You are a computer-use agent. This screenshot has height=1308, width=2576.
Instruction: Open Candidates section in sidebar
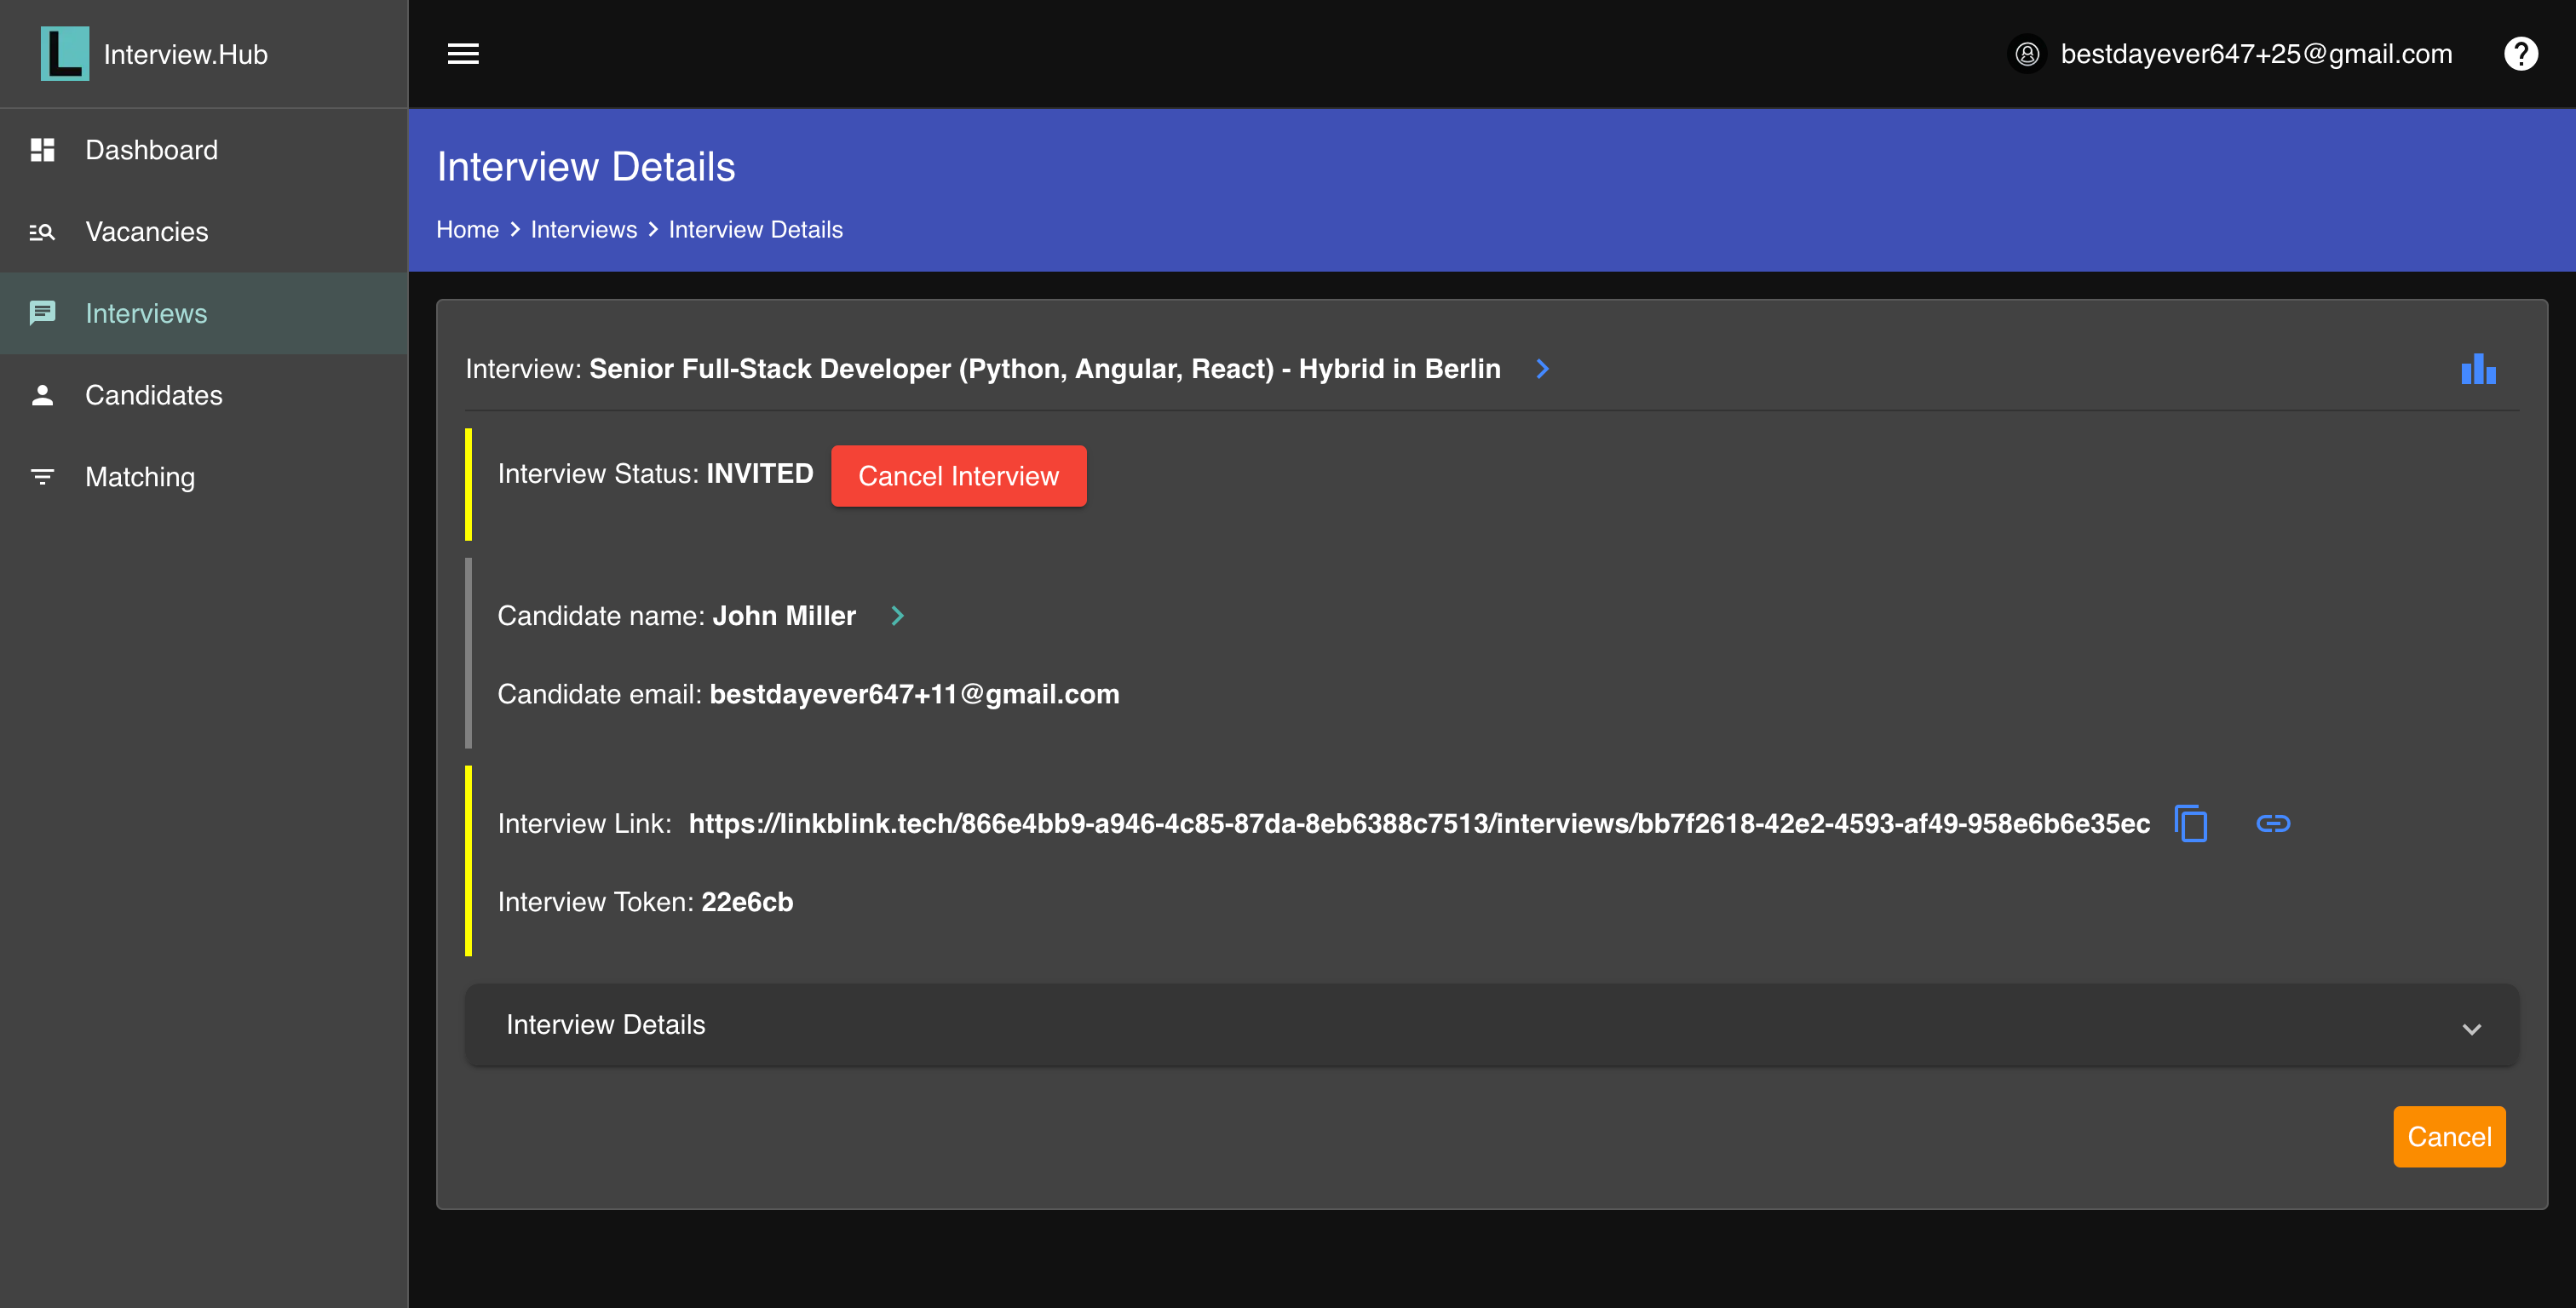(x=153, y=395)
